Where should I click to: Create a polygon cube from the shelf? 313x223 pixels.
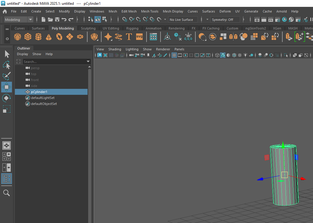[28, 37]
